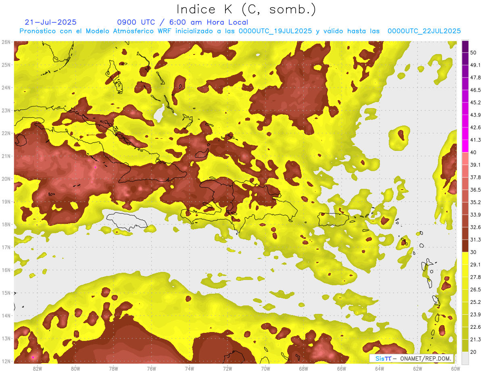
Task: Click the colorbar value '39.1'
Action: 475,165
